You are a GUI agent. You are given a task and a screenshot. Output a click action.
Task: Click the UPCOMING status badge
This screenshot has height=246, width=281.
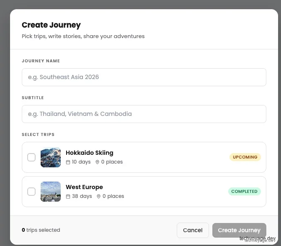pos(245,157)
